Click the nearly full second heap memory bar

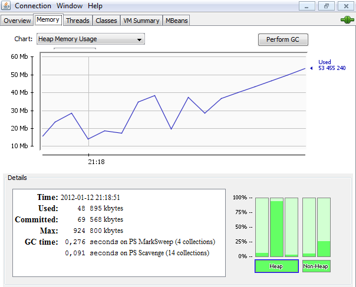276,228
